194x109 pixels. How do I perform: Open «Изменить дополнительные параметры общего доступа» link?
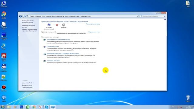[29, 30]
